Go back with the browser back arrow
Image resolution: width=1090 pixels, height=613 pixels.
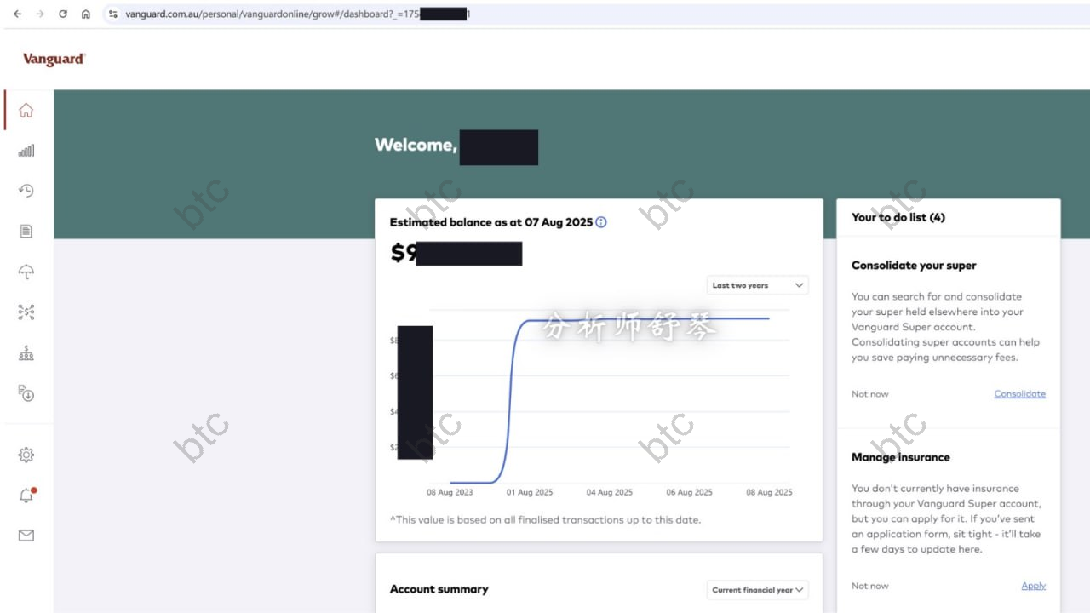point(17,14)
